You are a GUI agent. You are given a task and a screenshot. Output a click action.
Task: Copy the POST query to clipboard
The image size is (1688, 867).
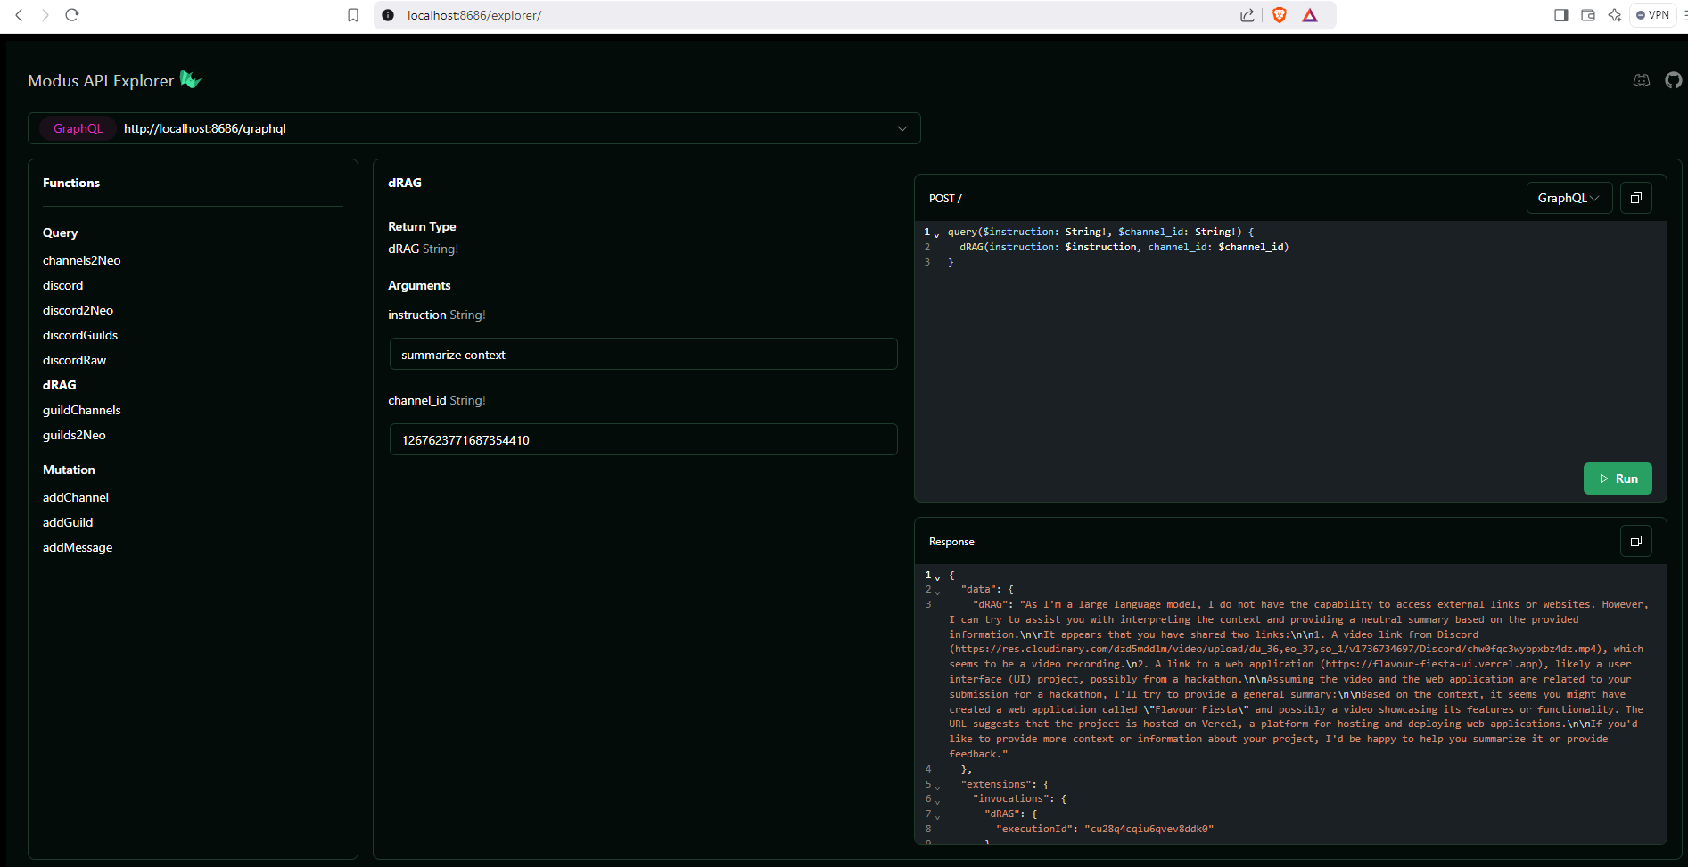click(1636, 198)
